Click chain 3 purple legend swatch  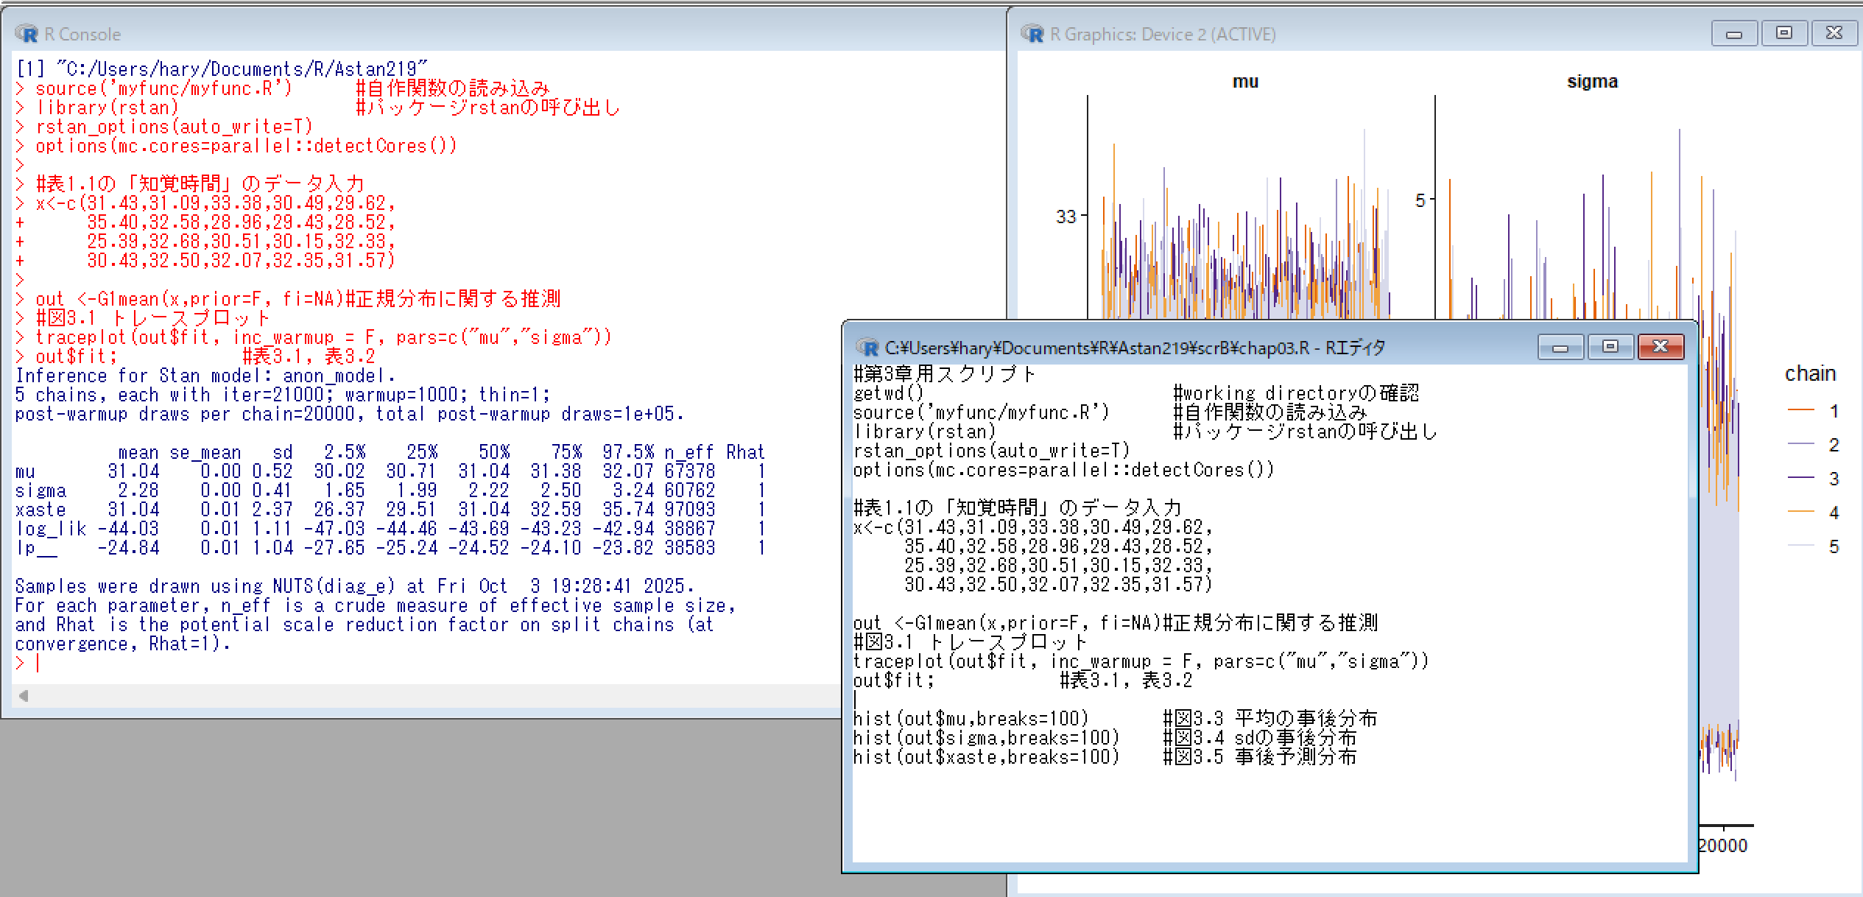[x=1801, y=478]
